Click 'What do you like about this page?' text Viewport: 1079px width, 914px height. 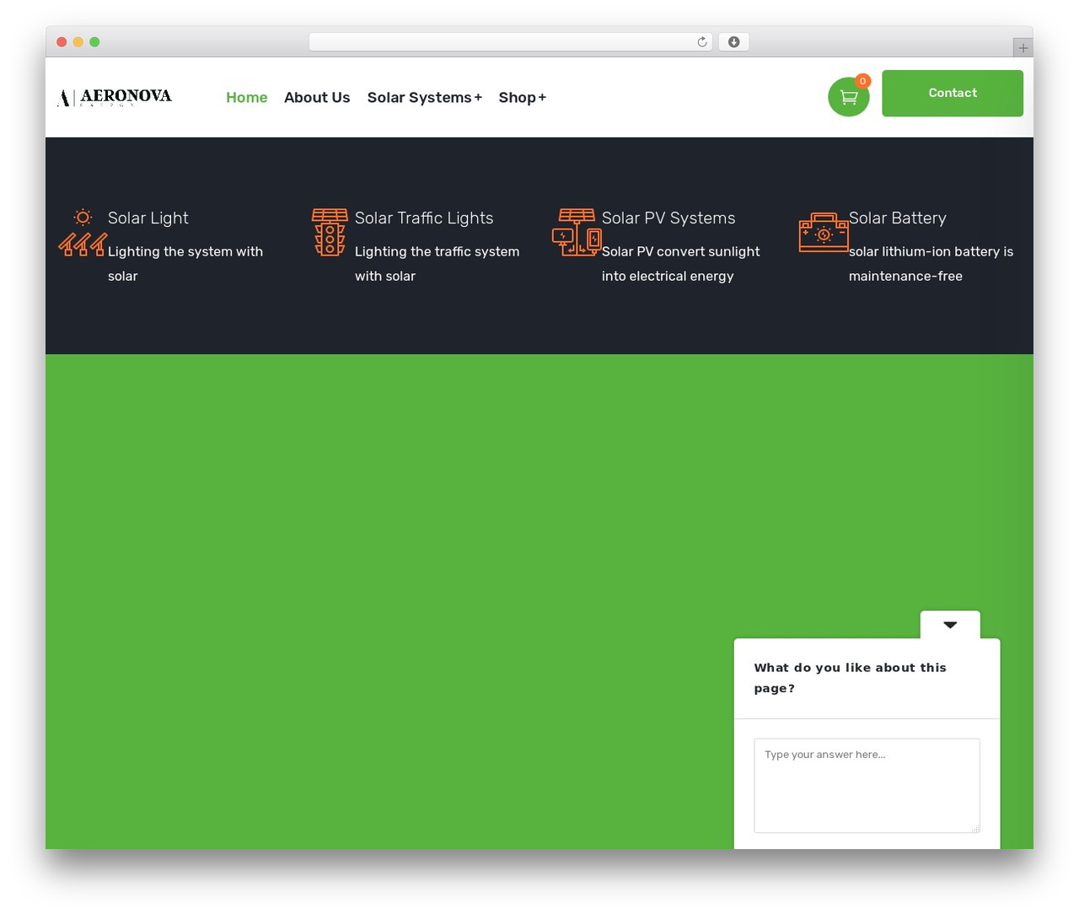(850, 678)
